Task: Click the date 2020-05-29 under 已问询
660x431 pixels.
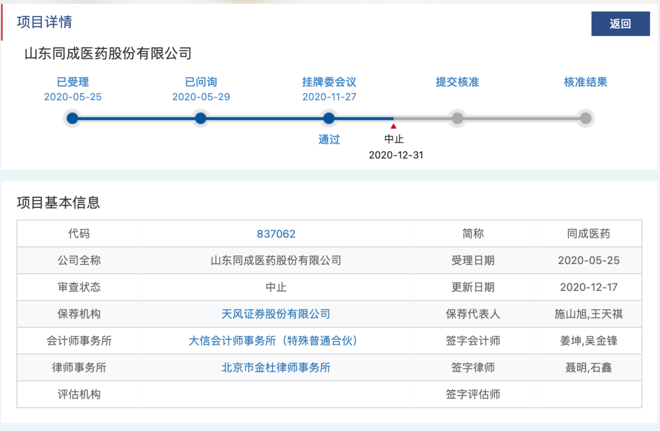Action: [x=201, y=97]
